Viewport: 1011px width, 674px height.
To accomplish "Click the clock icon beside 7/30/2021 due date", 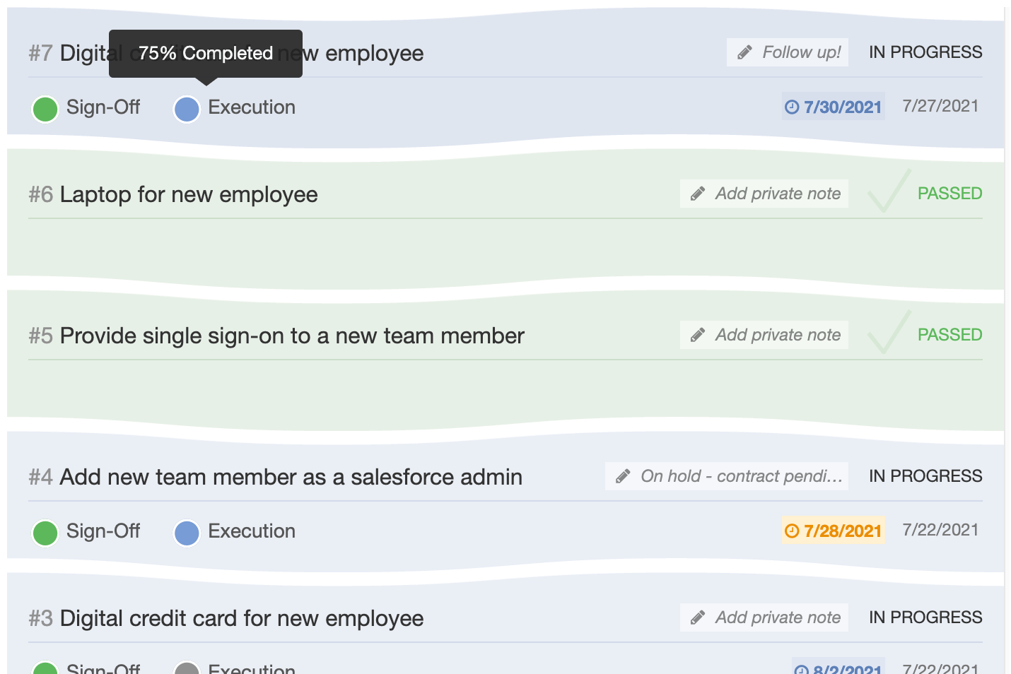I will (x=791, y=107).
